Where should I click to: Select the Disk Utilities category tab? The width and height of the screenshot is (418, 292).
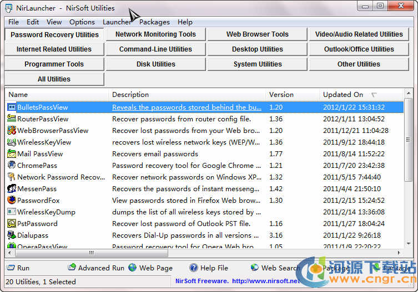(155, 64)
